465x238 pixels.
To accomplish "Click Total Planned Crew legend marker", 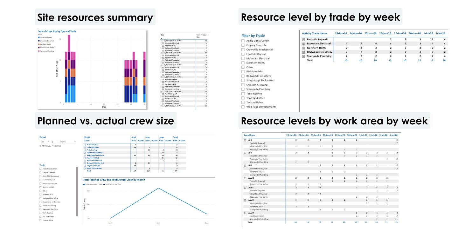I will pos(84,184).
